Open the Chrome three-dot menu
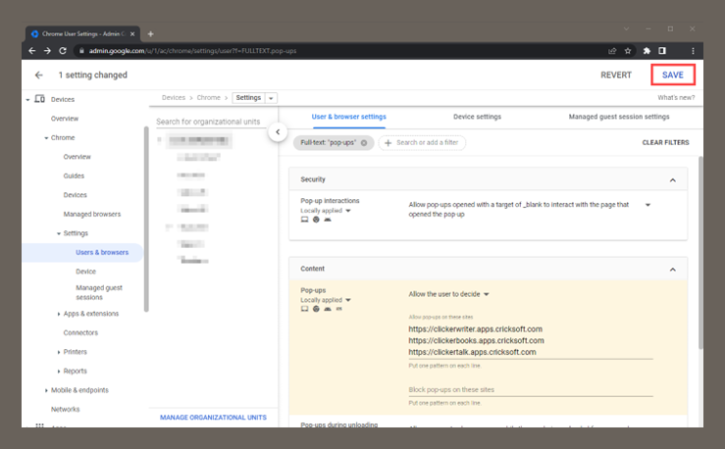The height and width of the screenshot is (449, 725). point(693,50)
